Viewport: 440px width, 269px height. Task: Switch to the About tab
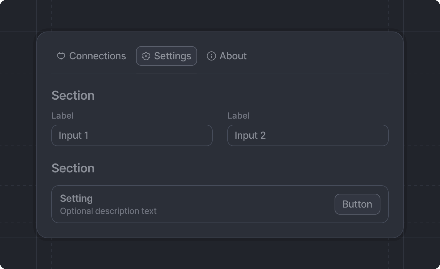coord(233,56)
